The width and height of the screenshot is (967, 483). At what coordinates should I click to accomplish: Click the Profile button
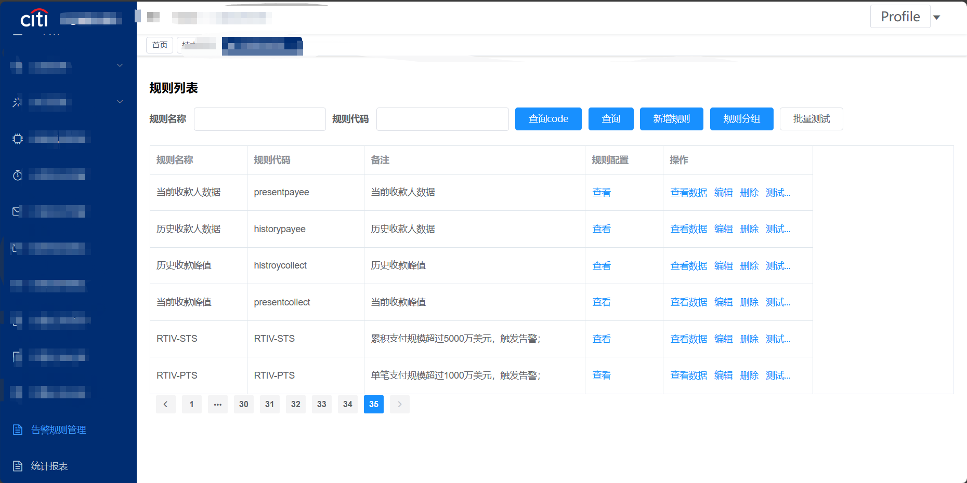pyautogui.click(x=900, y=17)
